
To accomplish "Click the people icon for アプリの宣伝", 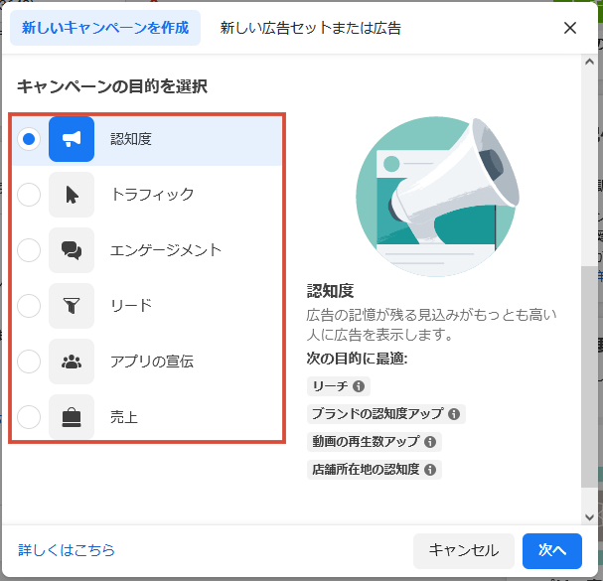I will pos(72,362).
